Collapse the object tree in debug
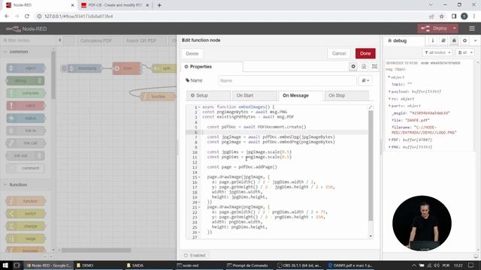This screenshot has height=270, width=481. point(389,77)
